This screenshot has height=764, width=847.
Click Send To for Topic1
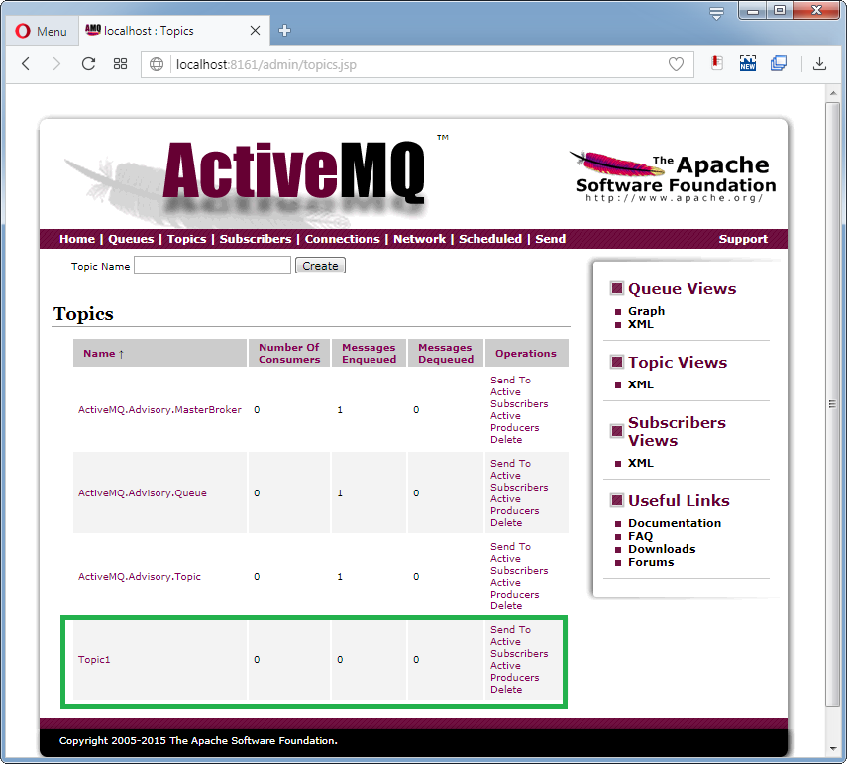tap(510, 630)
